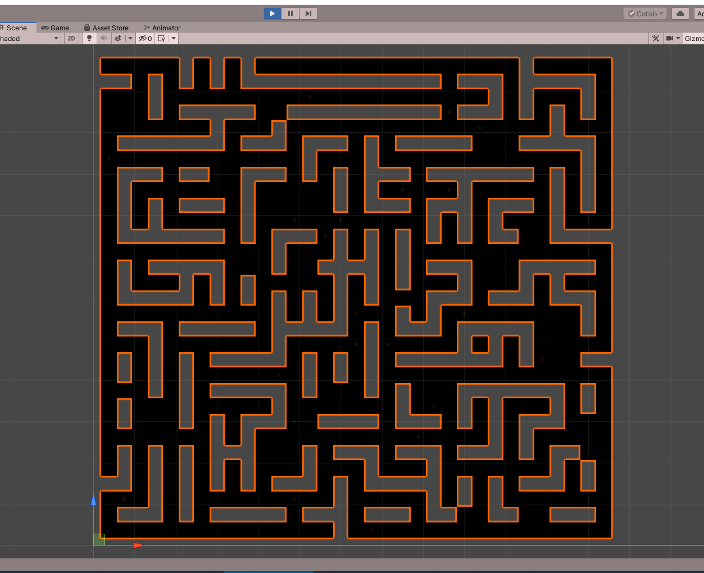Toggle scene lighting lightbulb
The height and width of the screenshot is (573, 704).
(x=89, y=38)
